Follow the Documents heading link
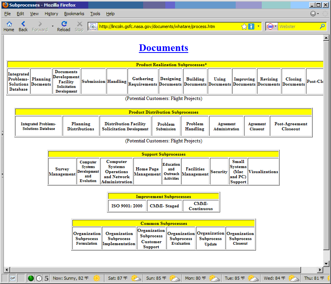Screen dimensions: 331x284 coord(163,48)
